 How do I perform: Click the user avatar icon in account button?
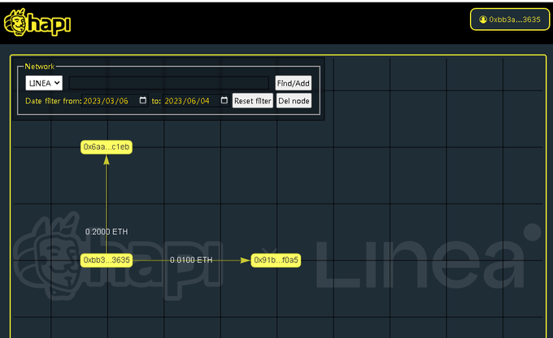click(483, 20)
